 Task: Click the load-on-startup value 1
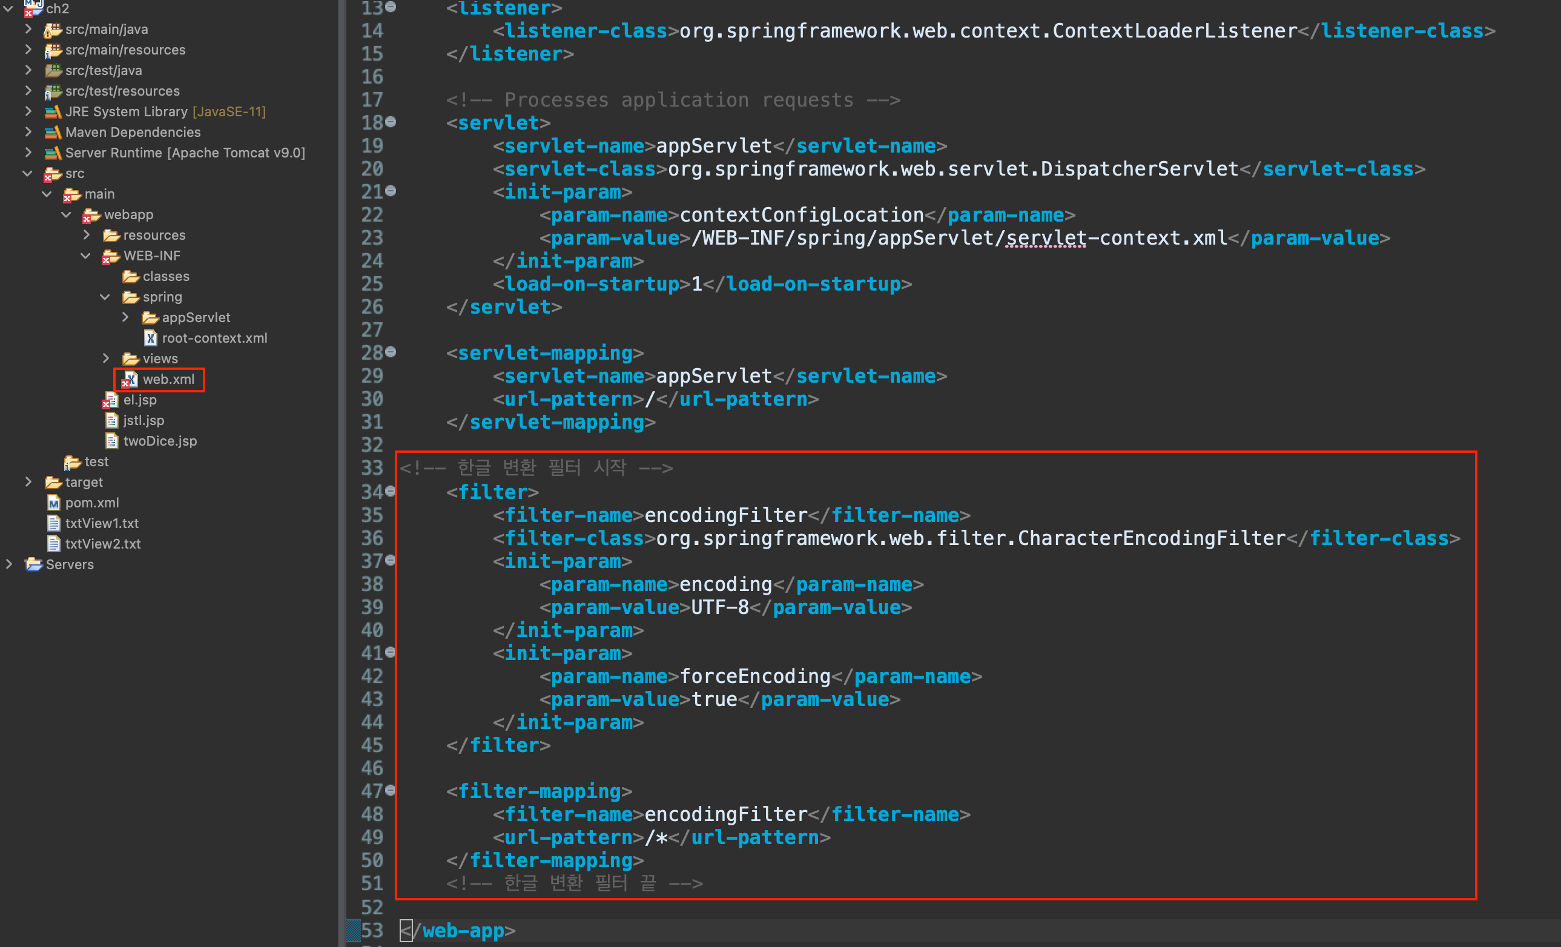pos(696,285)
